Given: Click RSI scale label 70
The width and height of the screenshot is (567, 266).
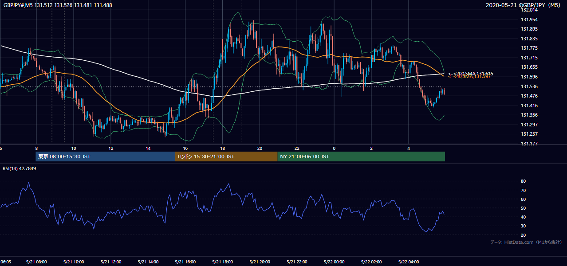Looking at the screenshot, I should tap(523, 190).
